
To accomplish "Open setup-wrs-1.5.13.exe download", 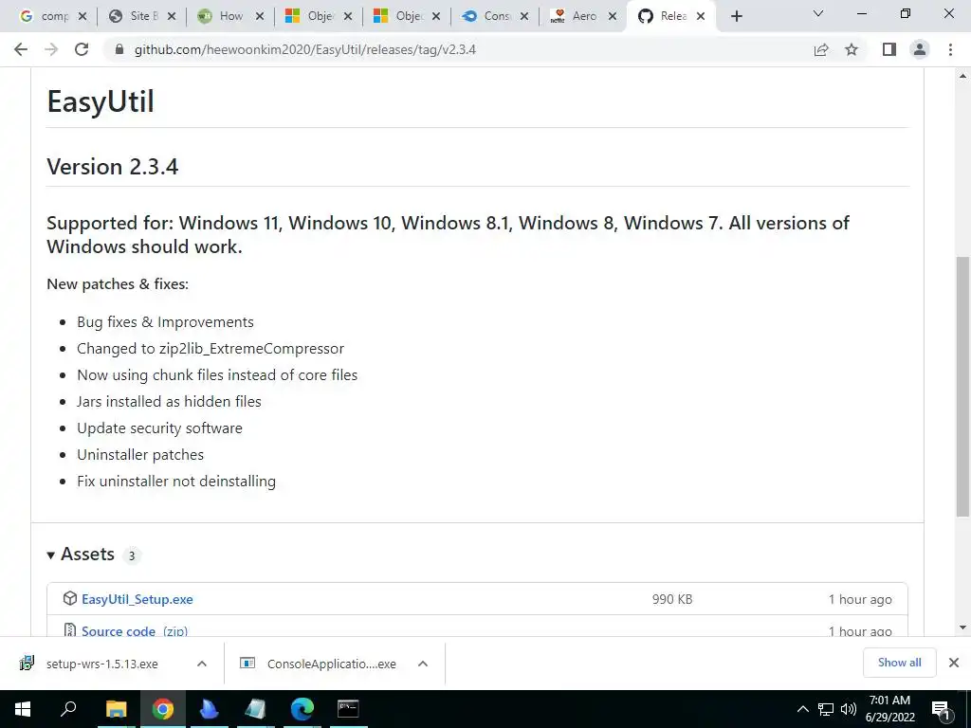I will pyautogui.click(x=101, y=664).
